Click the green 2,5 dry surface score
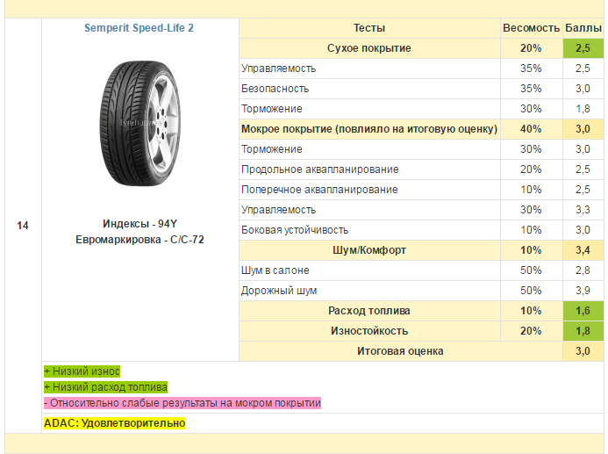Viewport: 608px width, 454px height. [x=583, y=48]
